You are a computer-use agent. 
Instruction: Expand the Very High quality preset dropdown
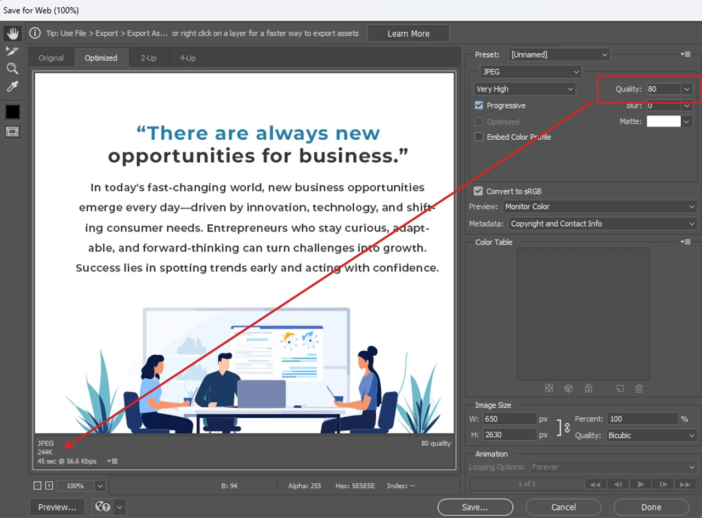[525, 89]
